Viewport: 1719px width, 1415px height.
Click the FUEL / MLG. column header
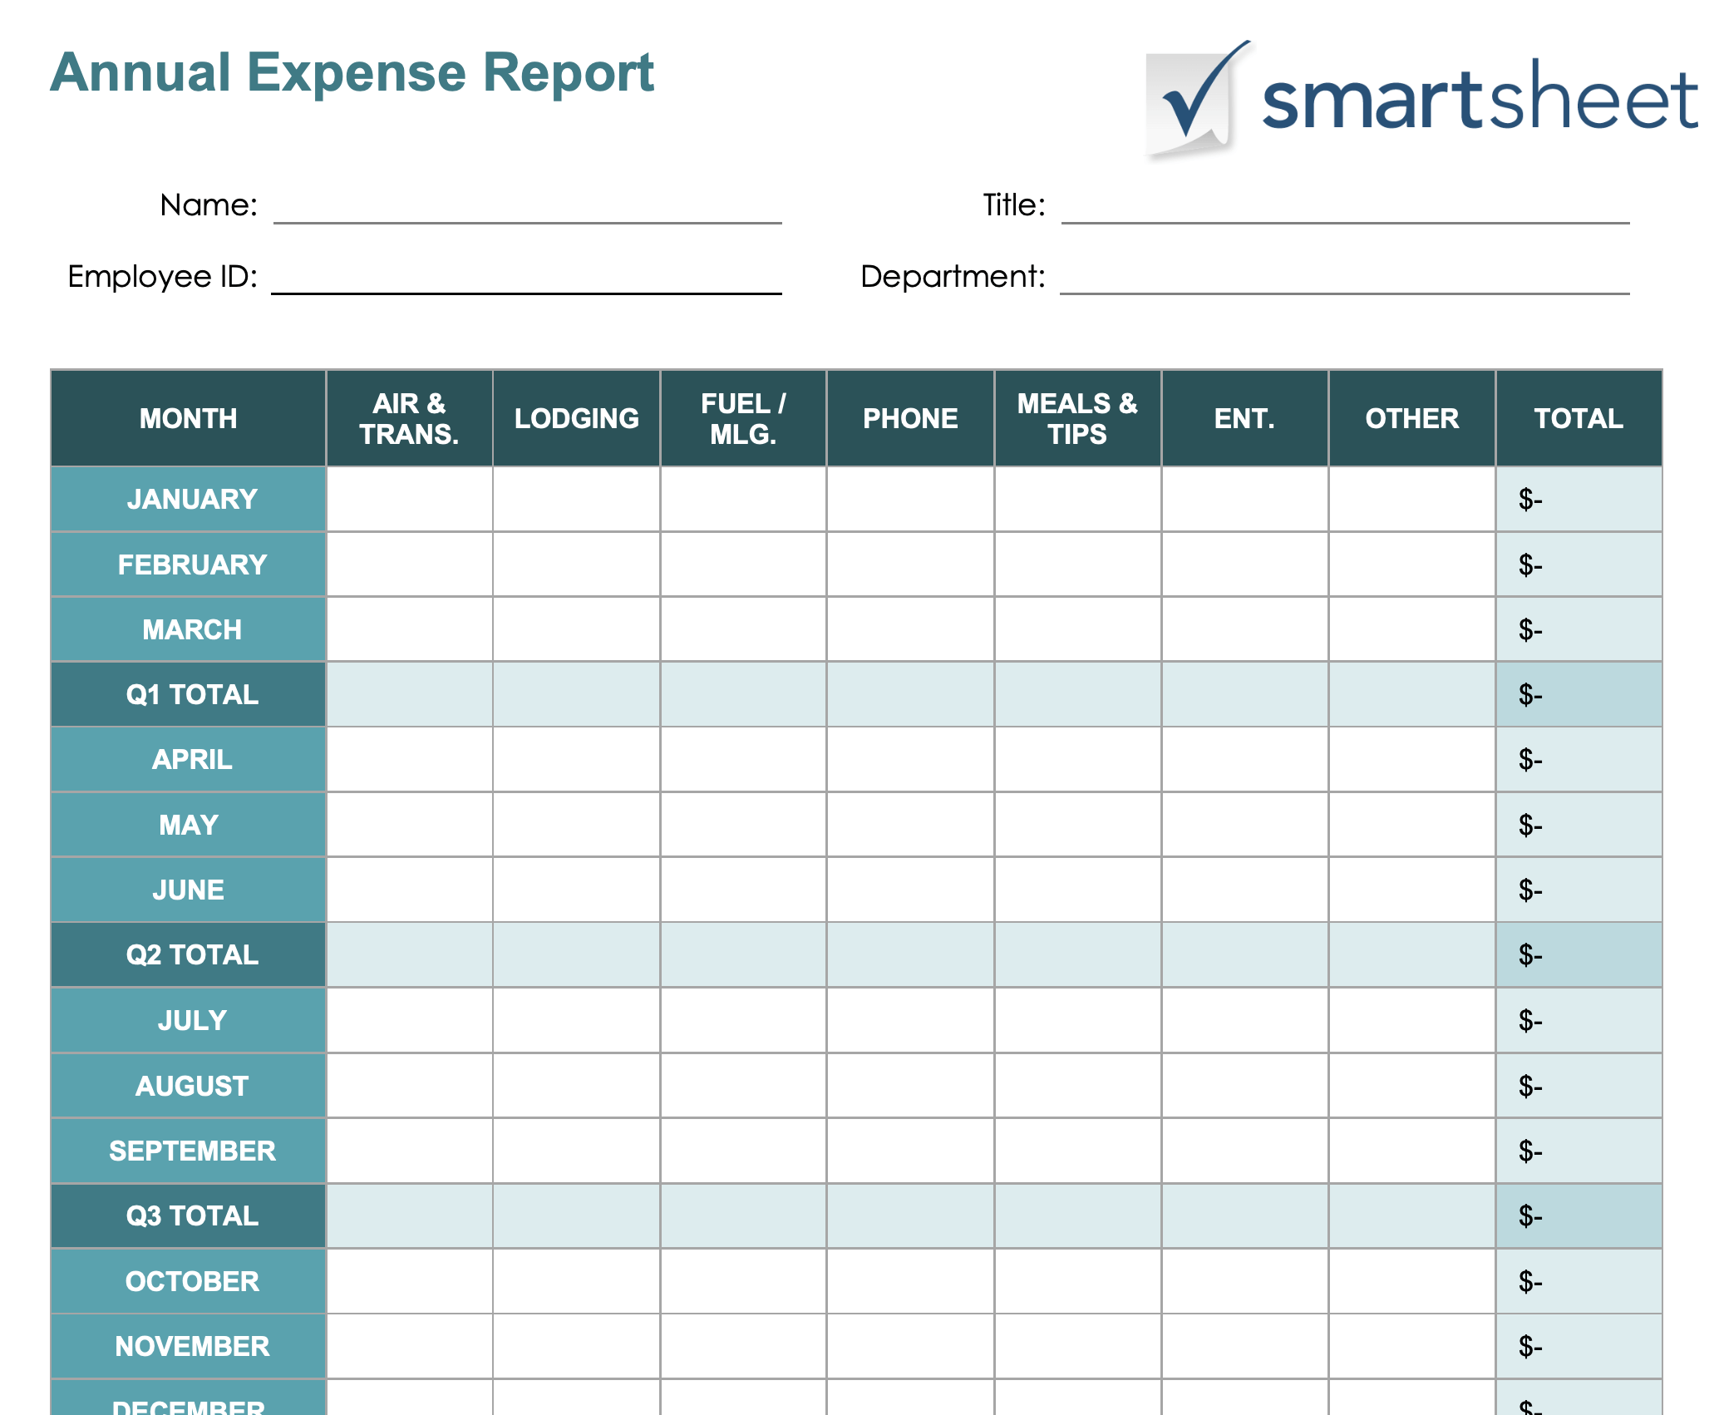(742, 418)
